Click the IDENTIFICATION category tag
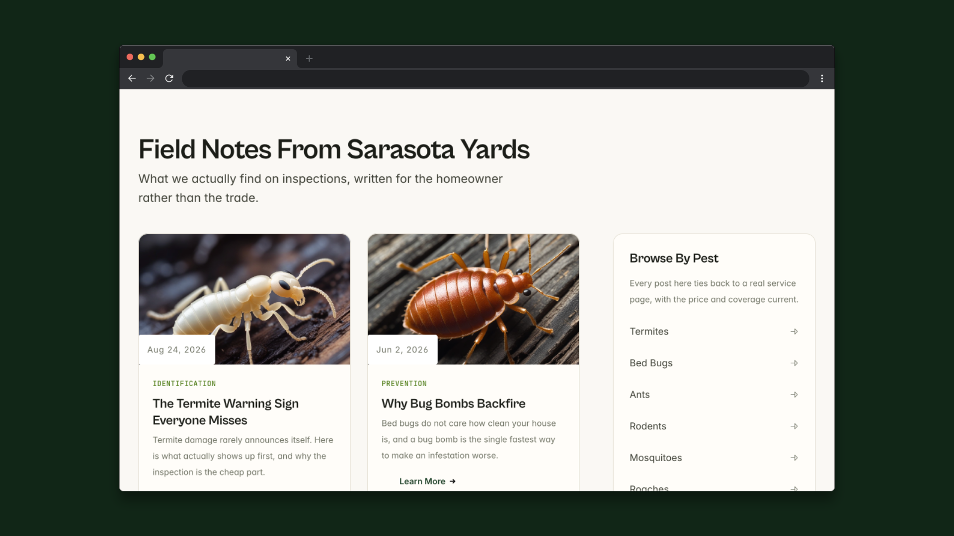The image size is (954, 536). [x=184, y=384]
